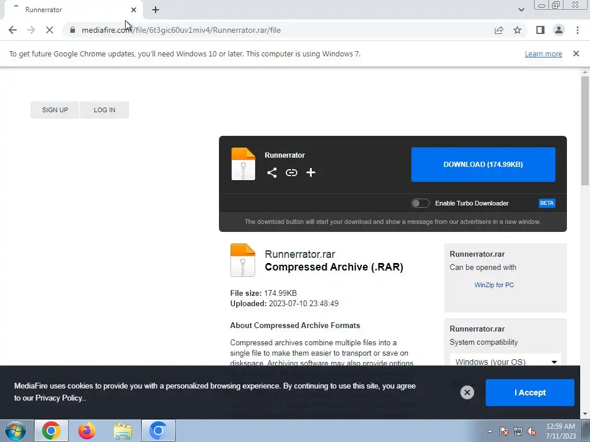
Task: Click the DOWNLOAD (174.99KB) button
Action: [x=483, y=165]
